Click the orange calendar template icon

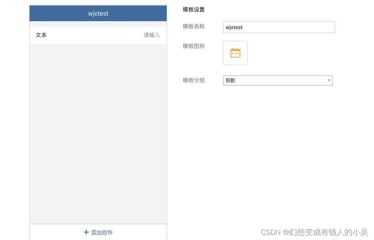point(235,53)
